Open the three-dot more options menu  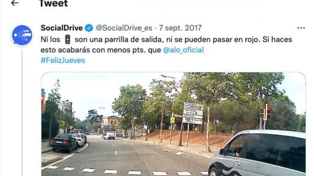[x=301, y=28]
